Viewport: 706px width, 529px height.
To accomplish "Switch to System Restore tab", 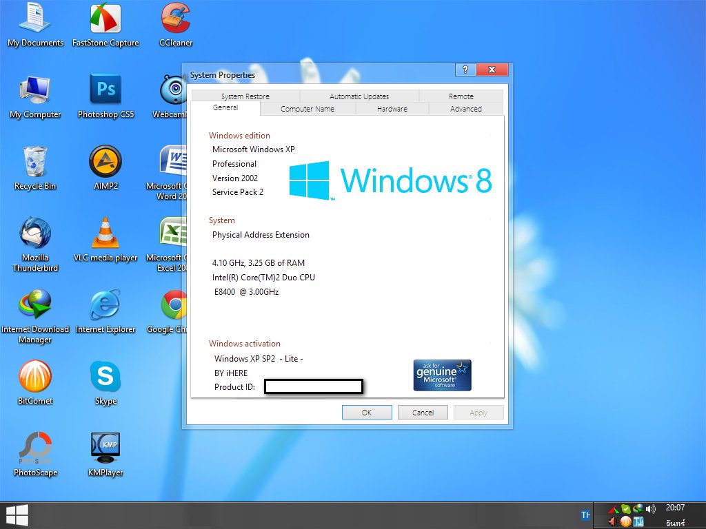I will point(245,96).
